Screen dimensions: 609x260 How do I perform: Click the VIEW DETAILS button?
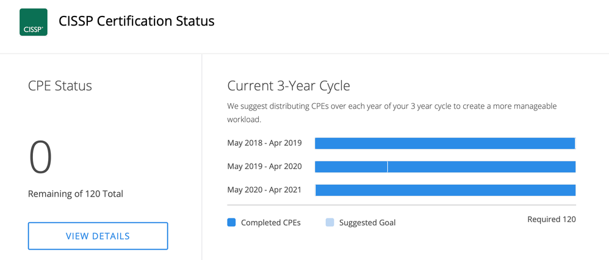[x=98, y=236]
